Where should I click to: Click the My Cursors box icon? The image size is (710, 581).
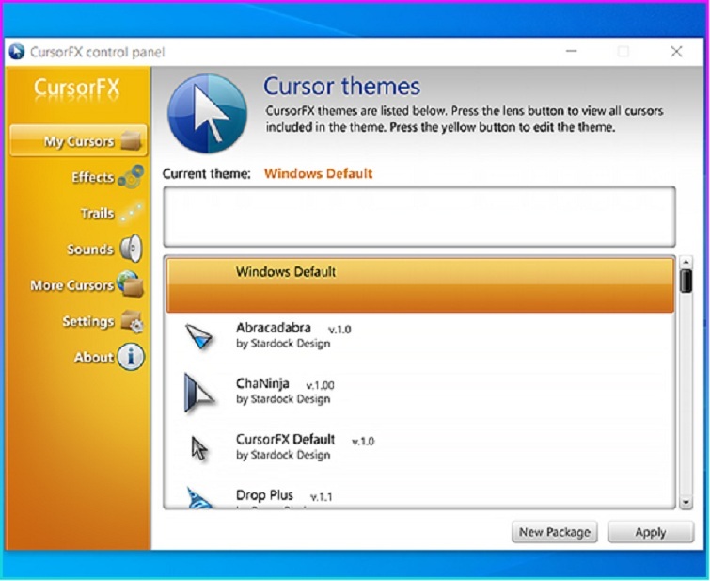pyautogui.click(x=131, y=142)
